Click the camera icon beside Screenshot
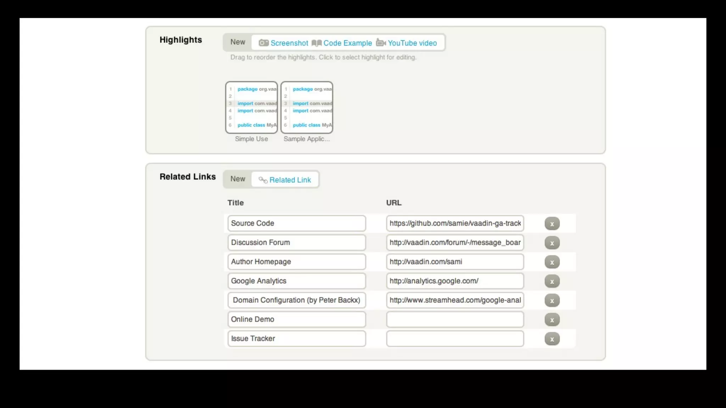The width and height of the screenshot is (726, 408). pos(263,43)
